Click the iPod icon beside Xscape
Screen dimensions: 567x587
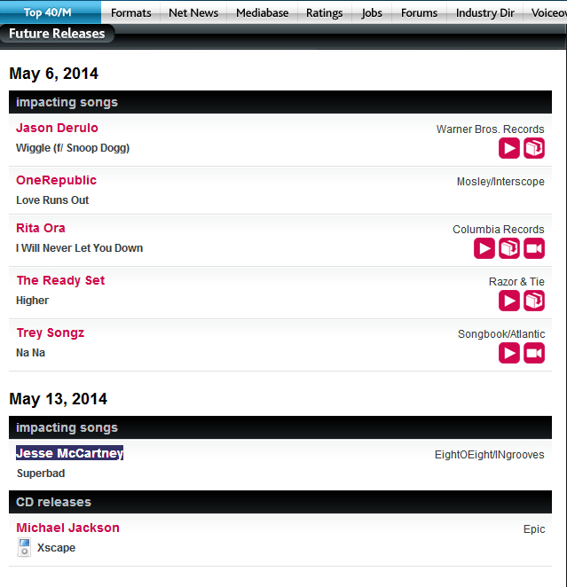click(x=24, y=548)
